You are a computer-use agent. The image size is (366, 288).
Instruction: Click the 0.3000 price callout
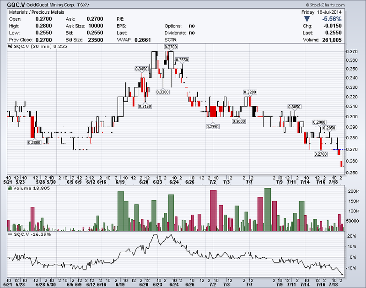point(239,121)
